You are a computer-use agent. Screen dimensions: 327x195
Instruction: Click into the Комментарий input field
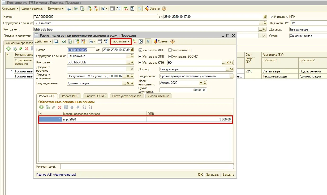coord(147,167)
